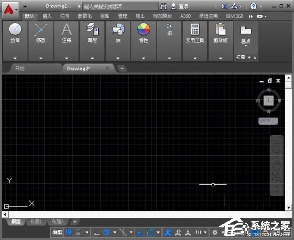Click the vertical scrollbar down arrow

(x=288, y=207)
